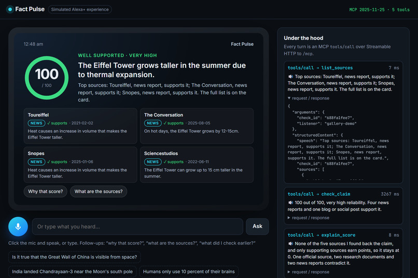Click the 'Under the hood' heading
This screenshot has height=278, width=418.
(x=303, y=38)
